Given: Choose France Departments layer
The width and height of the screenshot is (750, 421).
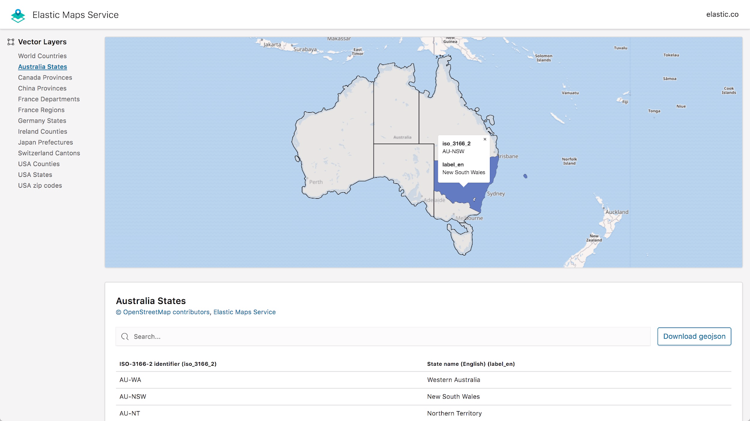Looking at the screenshot, I should click(49, 99).
